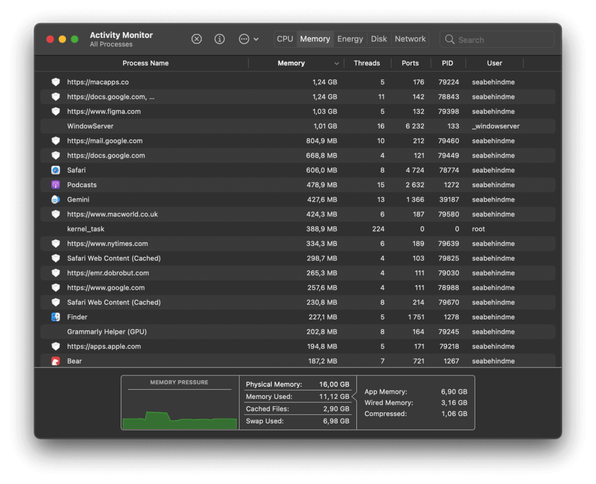The height and width of the screenshot is (484, 596).
Task: Click shield icon of macapps.co process
Action: coord(55,82)
